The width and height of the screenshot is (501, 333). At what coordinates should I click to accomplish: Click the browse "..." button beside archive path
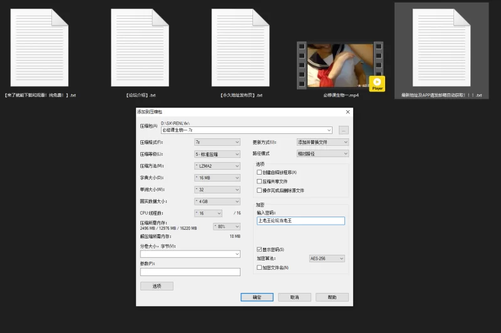[x=343, y=130]
